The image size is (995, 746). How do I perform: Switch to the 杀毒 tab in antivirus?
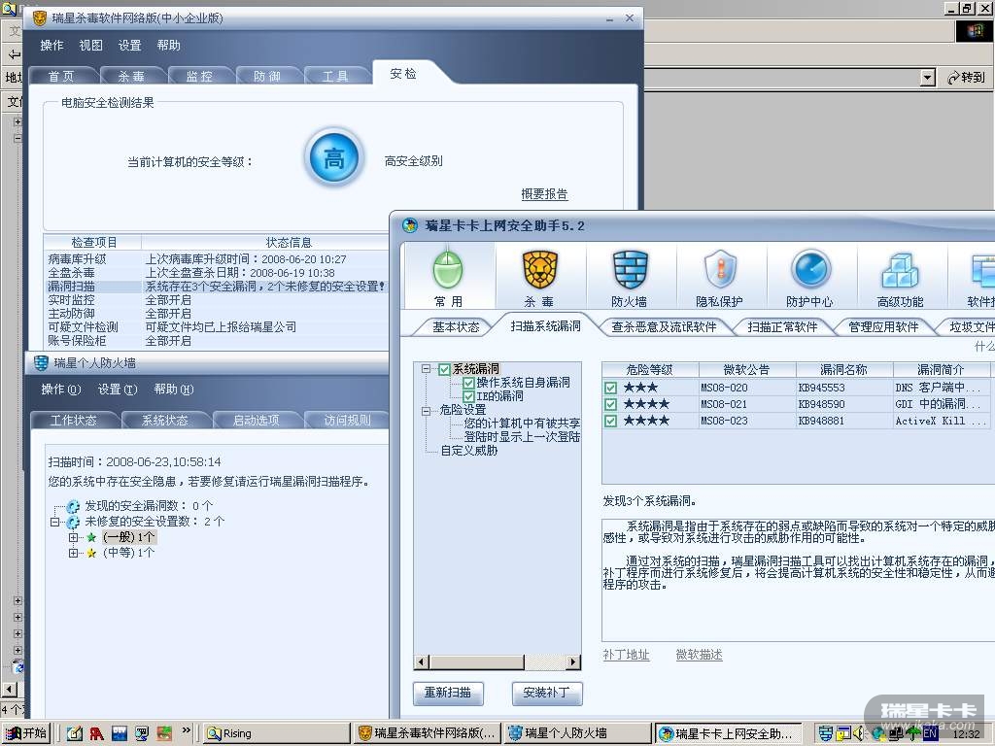131,76
